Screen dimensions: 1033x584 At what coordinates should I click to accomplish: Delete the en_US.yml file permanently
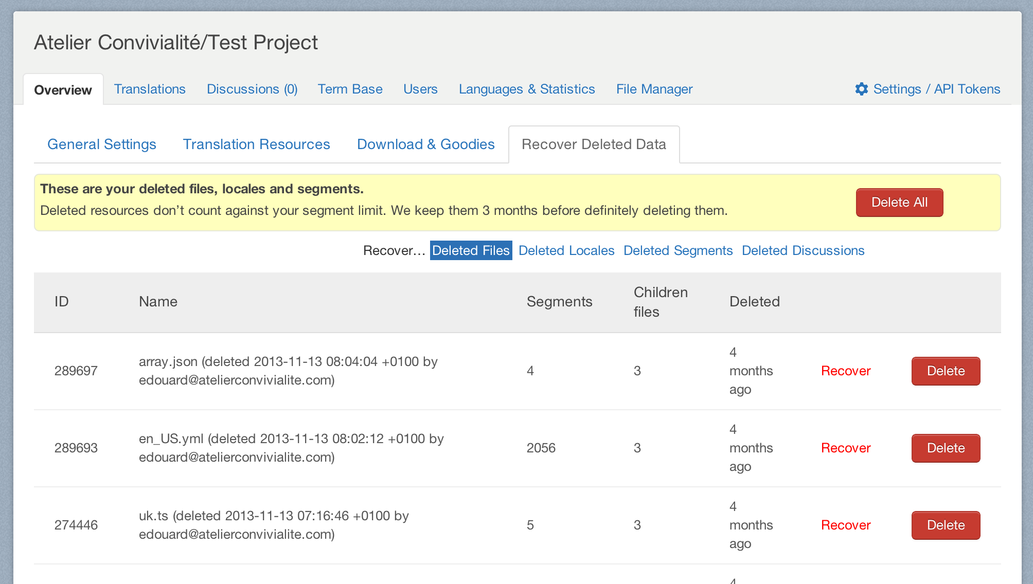pos(946,448)
